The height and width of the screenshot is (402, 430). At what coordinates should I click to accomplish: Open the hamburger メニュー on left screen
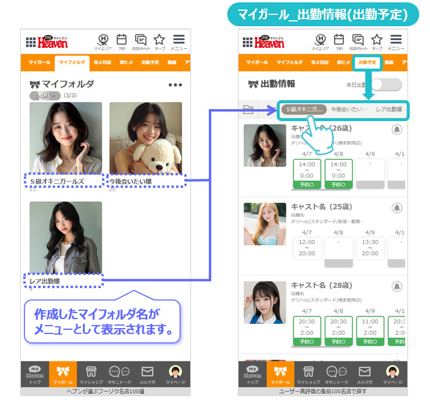pyautogui.click(x=178, y=41)
